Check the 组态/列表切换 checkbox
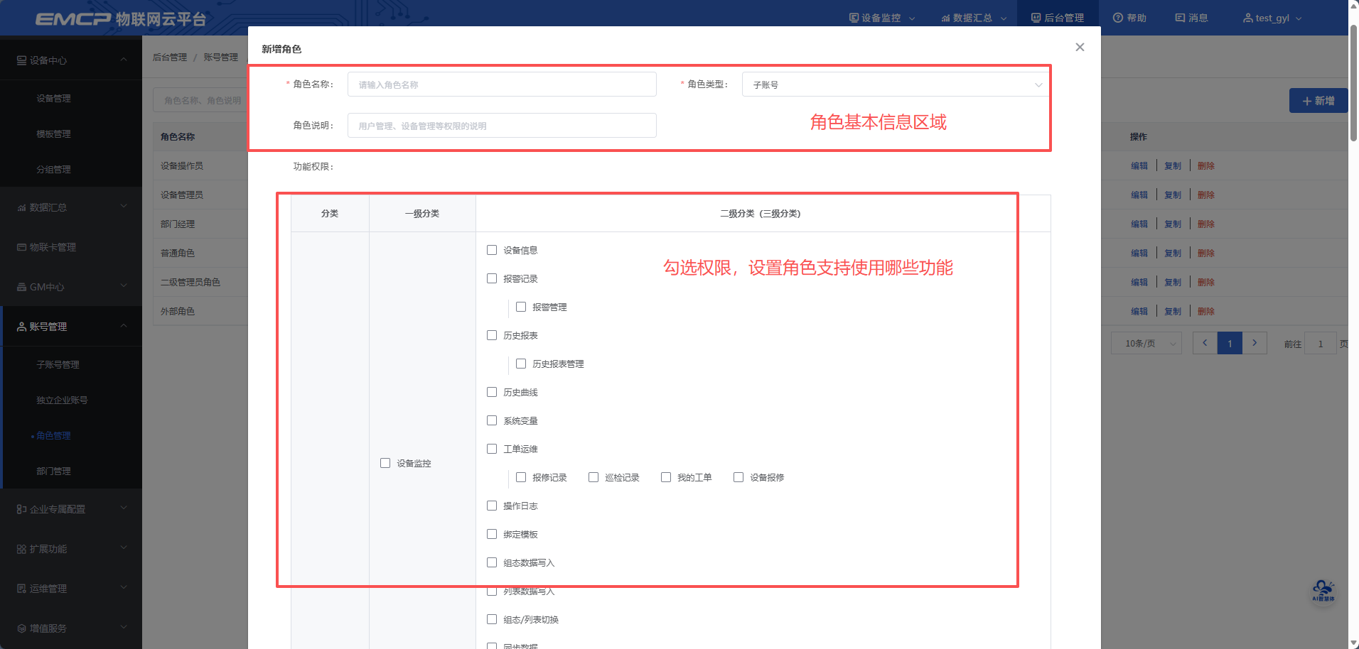 (x=492, y=619)
